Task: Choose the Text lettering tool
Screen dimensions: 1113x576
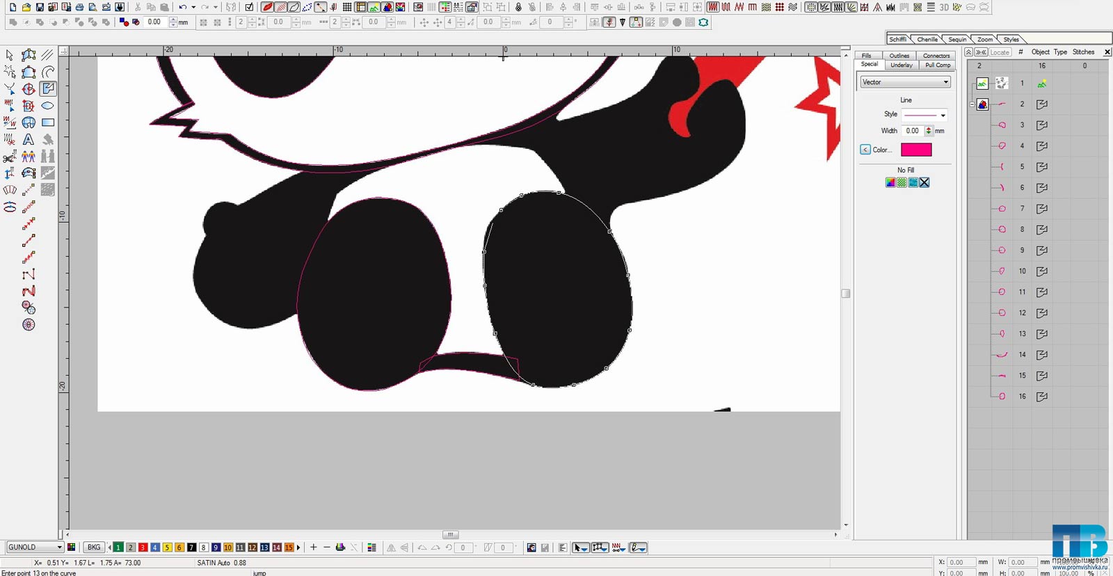Action: click(x=29, y=139)
